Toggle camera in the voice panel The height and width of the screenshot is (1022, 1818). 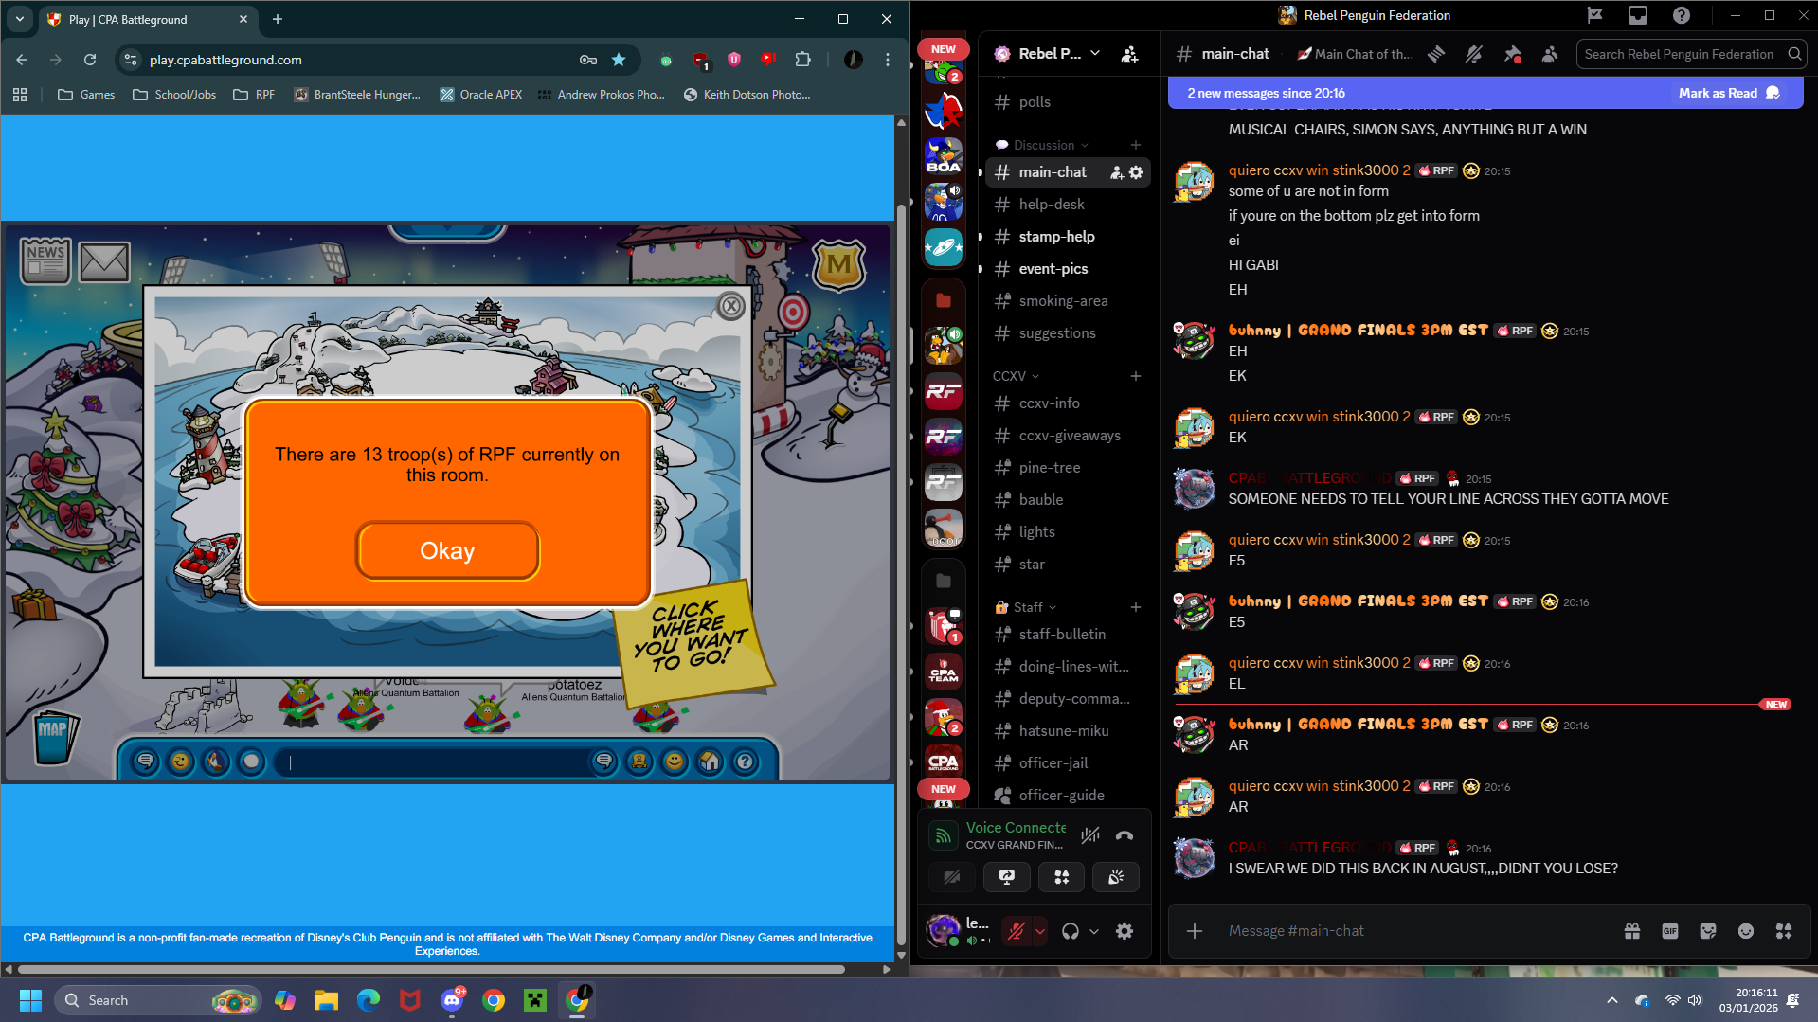[952, 877]
